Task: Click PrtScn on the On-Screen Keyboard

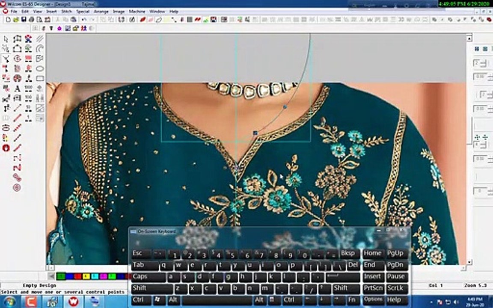Action: point(373,288)
